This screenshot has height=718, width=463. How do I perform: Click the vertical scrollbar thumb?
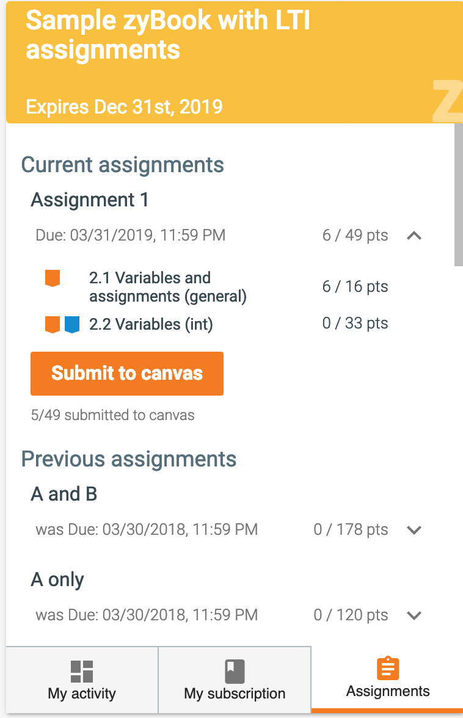click(458, 194)
